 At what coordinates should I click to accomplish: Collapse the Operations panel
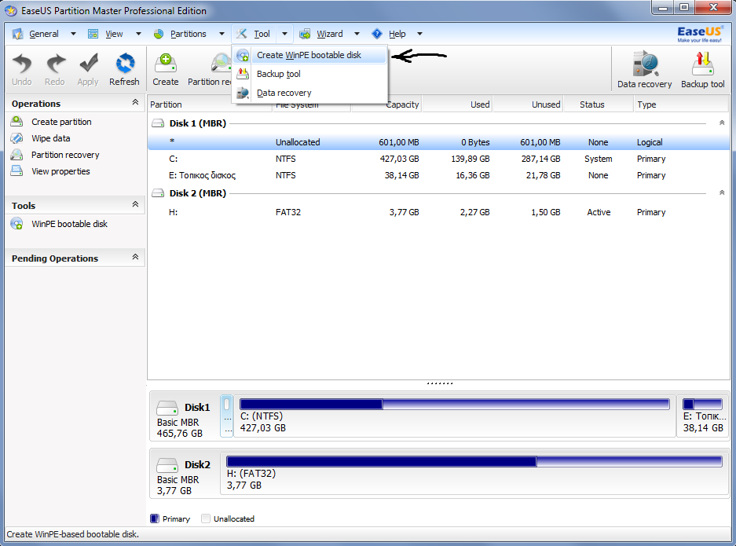[135, 102]
